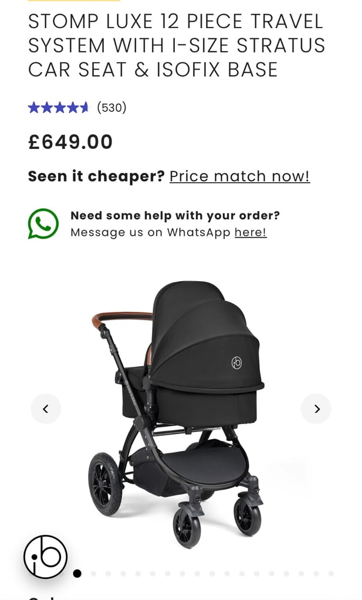
Task: Select the fourth carousel indicator dot
Action: (123, 574)
